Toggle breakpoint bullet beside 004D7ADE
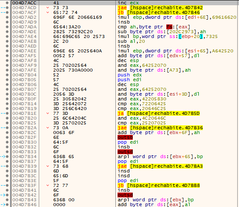This screenshot has width=239, height=207. click(x=7, y=31)
